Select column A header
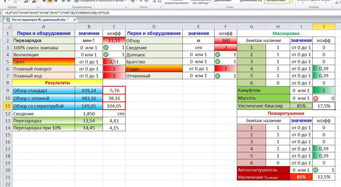The height and width of the screenshot is (187, 341). [x=43, y=26]
